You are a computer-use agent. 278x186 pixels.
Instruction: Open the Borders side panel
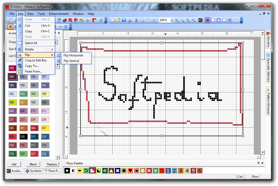point(268,39)
